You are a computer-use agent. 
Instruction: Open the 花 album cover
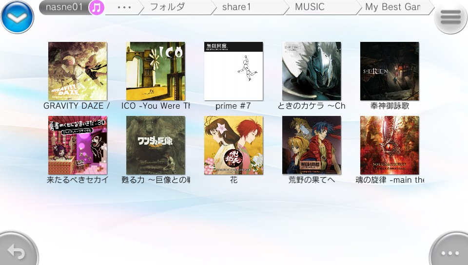click(x=234, y=145)
